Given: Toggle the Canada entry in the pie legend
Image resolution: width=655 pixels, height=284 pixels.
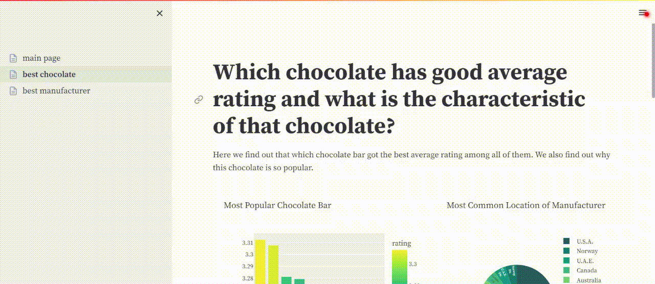Looking at the screenshot, I should [x=580, y=270].
